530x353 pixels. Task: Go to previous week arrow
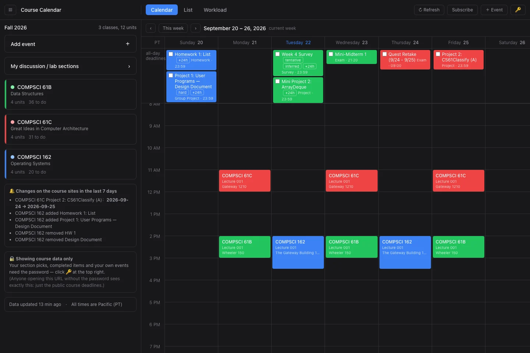coord(151,28)
